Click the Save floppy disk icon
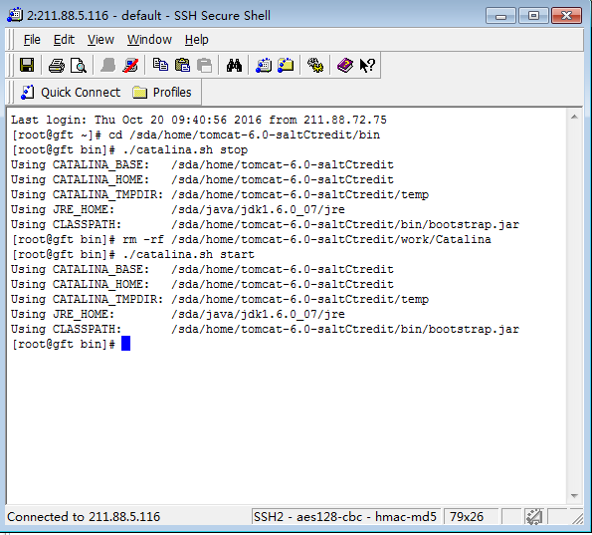 27,66
